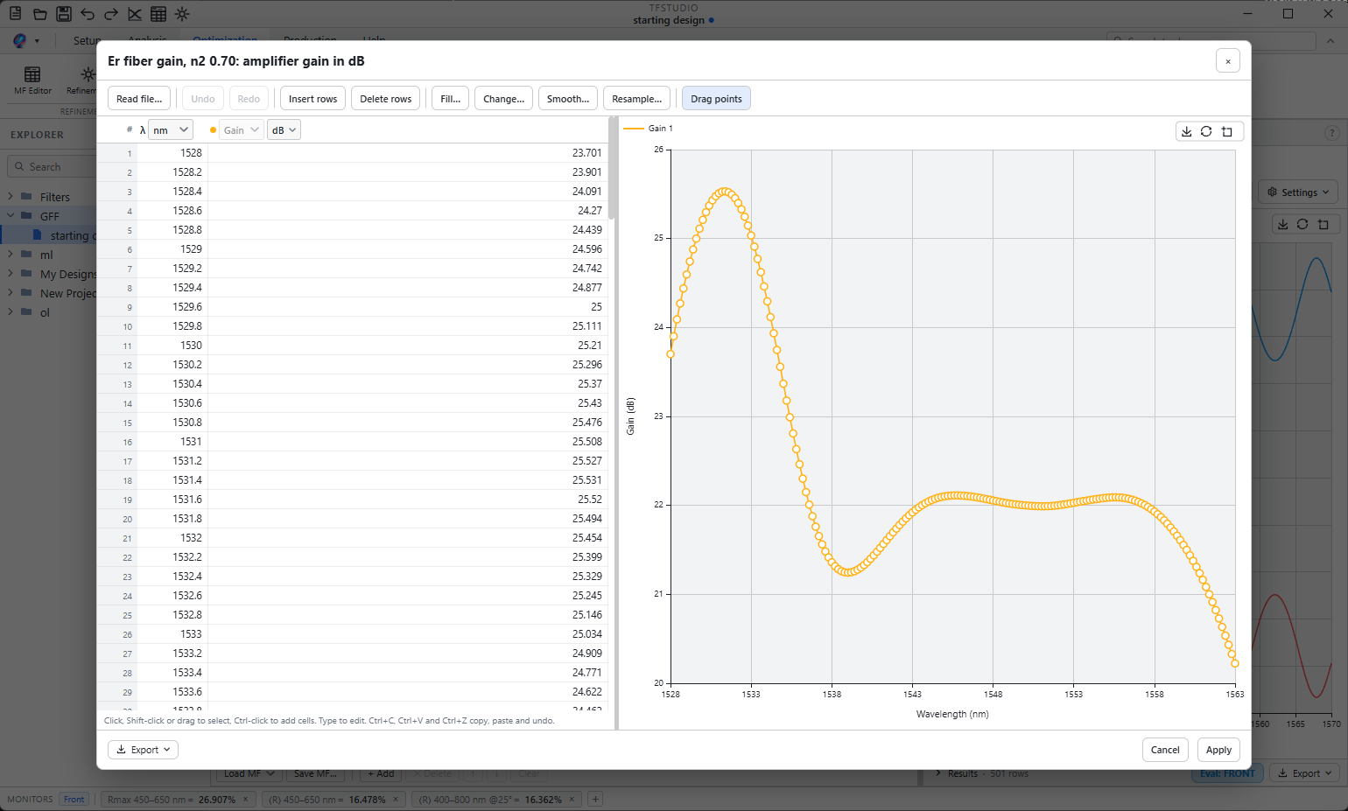Remove the Rmax 450–650 nm monitor
Viewport: 1348px width, 811px height.
pyautogui.click(x=245, y=799)
